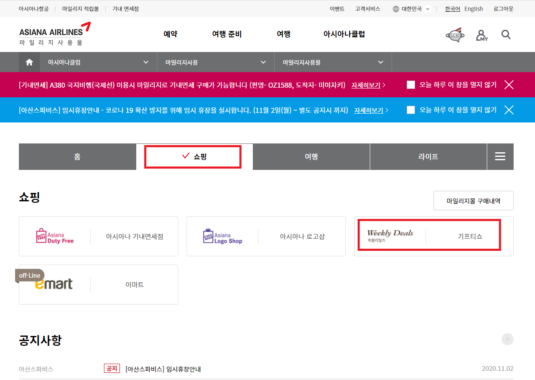
Task: Expand the 아시아나클럽 breadcrumb dropdown
Action: [x=99, y=62]
